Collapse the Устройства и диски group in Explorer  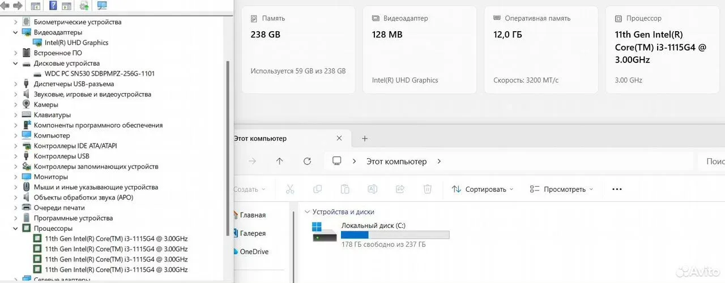coord(308,212)
